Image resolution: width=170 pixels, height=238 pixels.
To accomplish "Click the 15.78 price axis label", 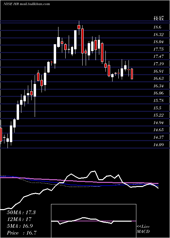I will tap(159, 101).
